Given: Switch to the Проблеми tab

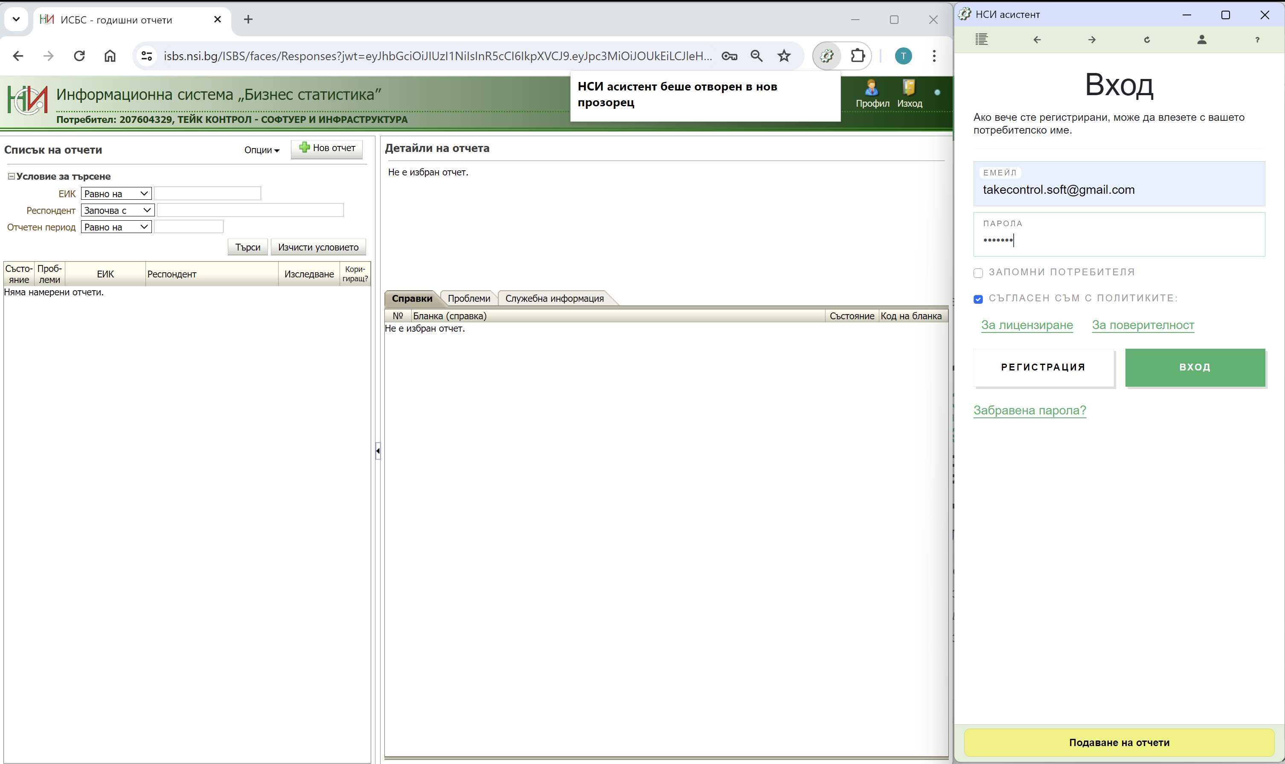Looking at the screenshot, I should click(x=469, y=298).
